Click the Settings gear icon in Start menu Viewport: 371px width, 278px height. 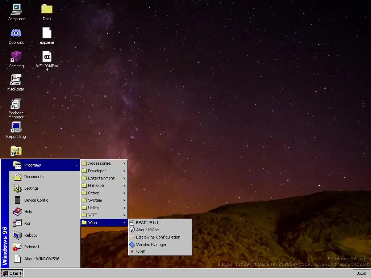[17, 188]
